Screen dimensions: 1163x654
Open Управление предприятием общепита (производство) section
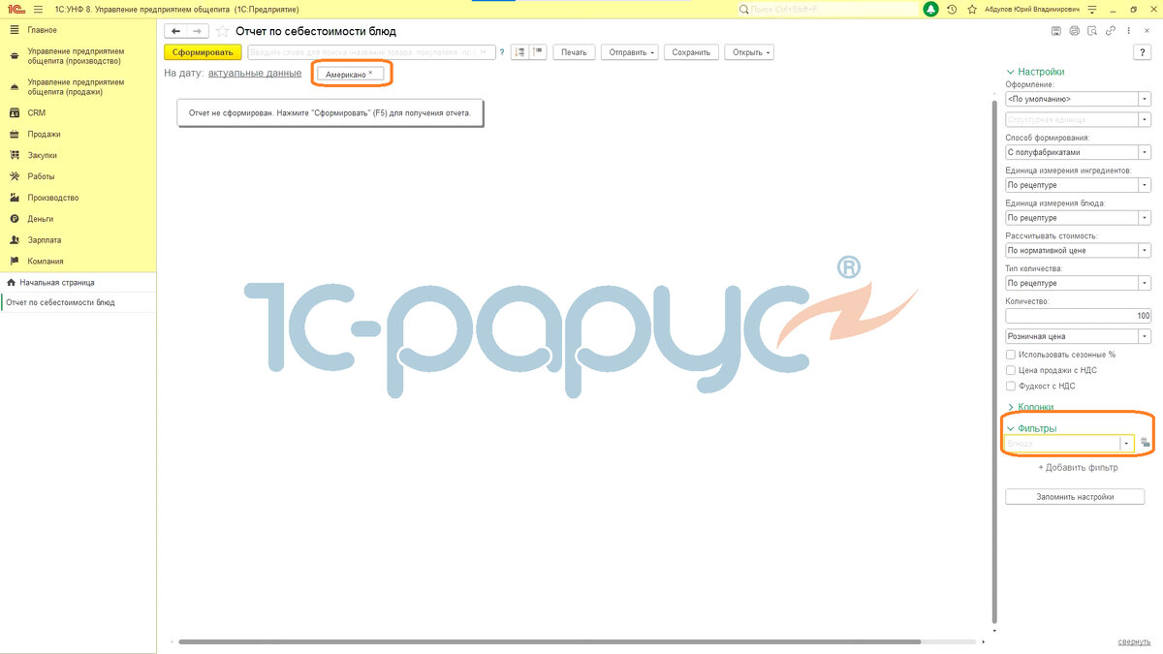coord(76,55)
